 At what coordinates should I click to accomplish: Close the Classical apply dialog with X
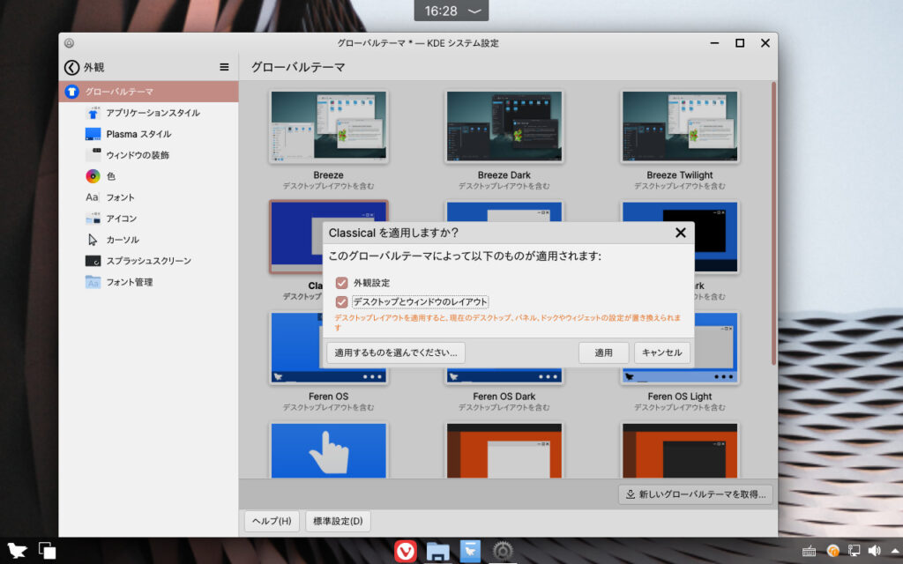pos(680,233)
